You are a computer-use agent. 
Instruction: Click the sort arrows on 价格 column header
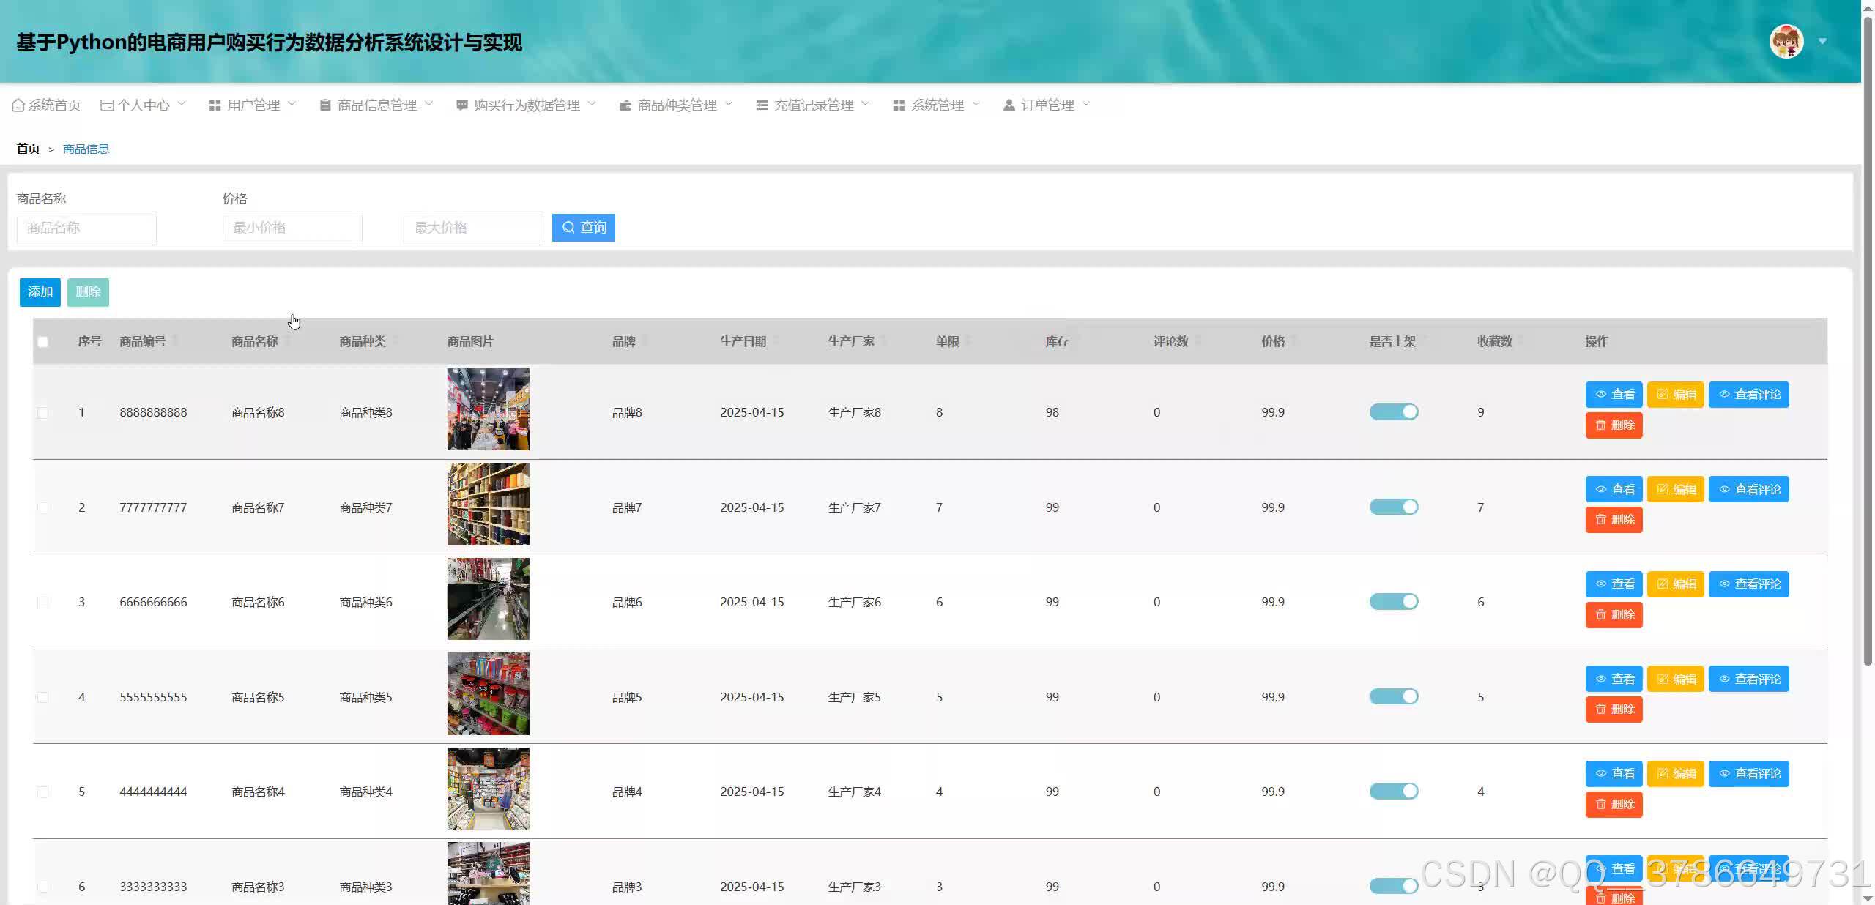point(1294,341)
